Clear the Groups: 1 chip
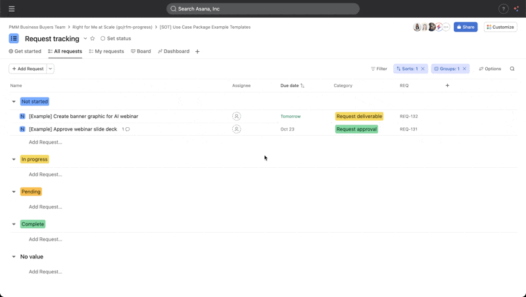The image size is (526, 297). [x=464, y=69]
